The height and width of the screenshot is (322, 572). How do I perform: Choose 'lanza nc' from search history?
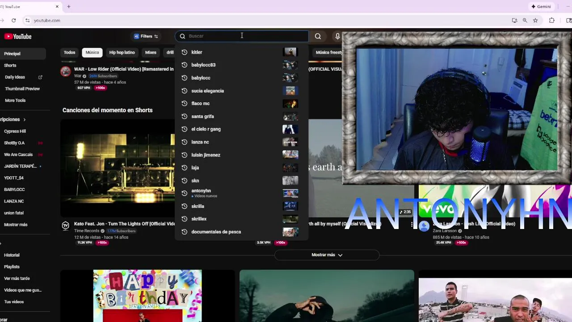(241, 142)
